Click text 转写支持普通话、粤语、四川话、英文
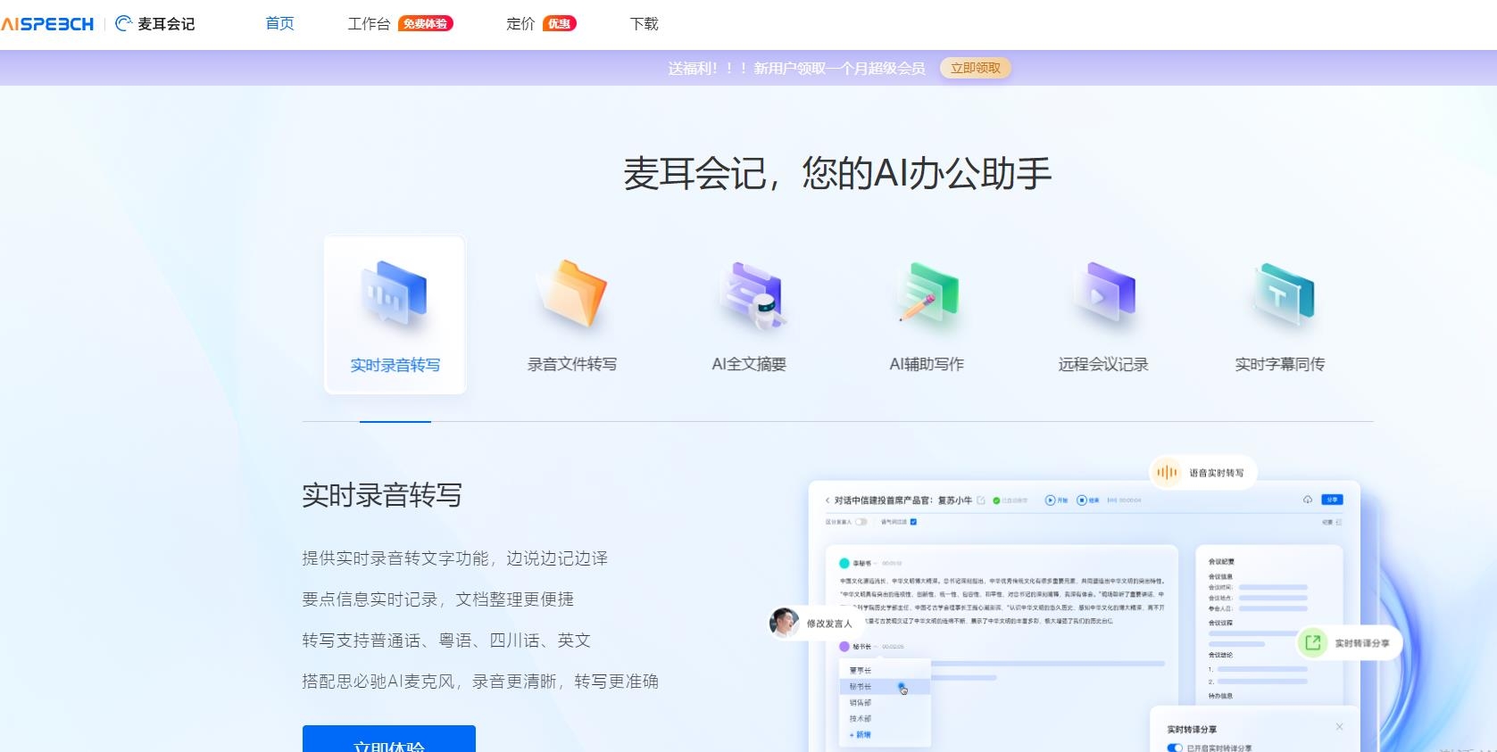 point(446,640)
